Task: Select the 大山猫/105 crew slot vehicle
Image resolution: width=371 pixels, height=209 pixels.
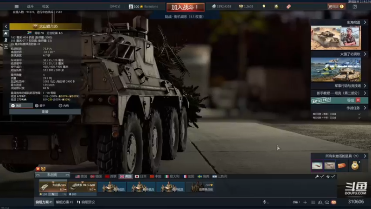Action: click(53, 187)
